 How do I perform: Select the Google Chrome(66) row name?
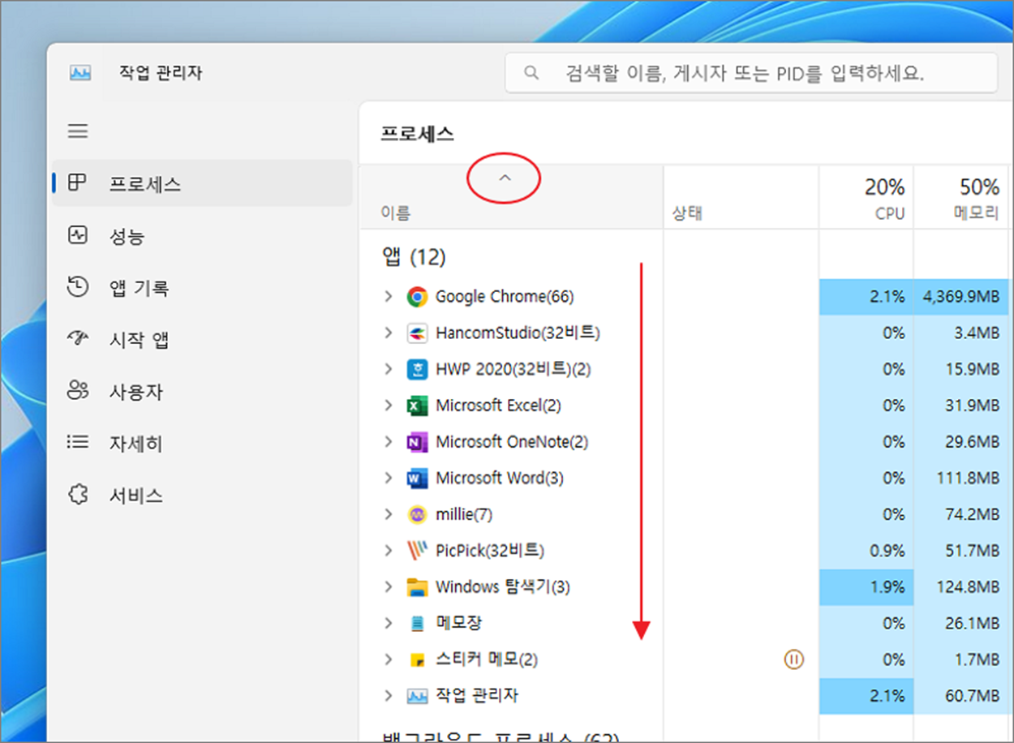tap(505, 297)
